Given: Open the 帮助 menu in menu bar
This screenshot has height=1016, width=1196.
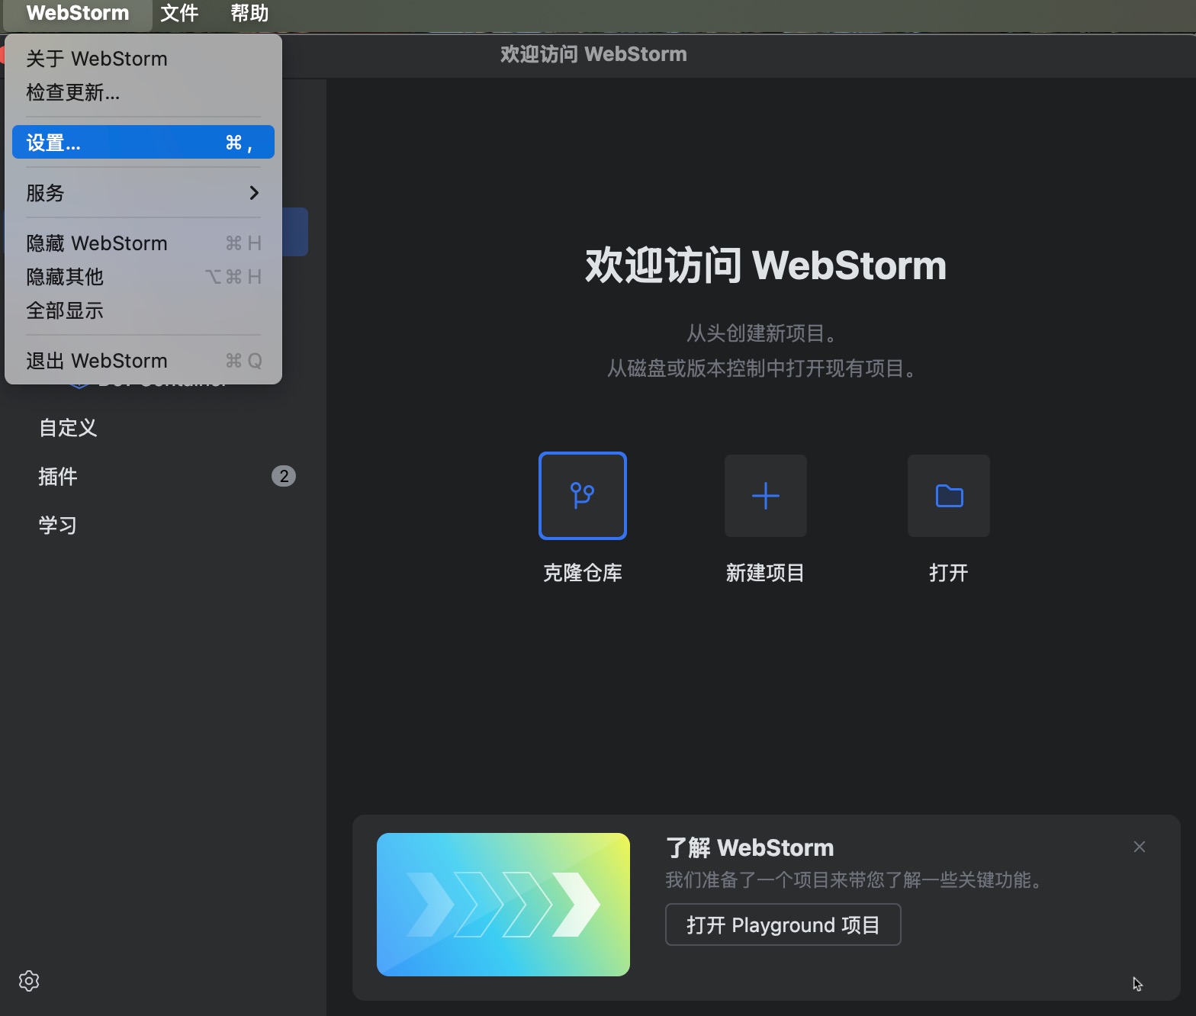Looking at the screenshot, I should click(249, 14).
